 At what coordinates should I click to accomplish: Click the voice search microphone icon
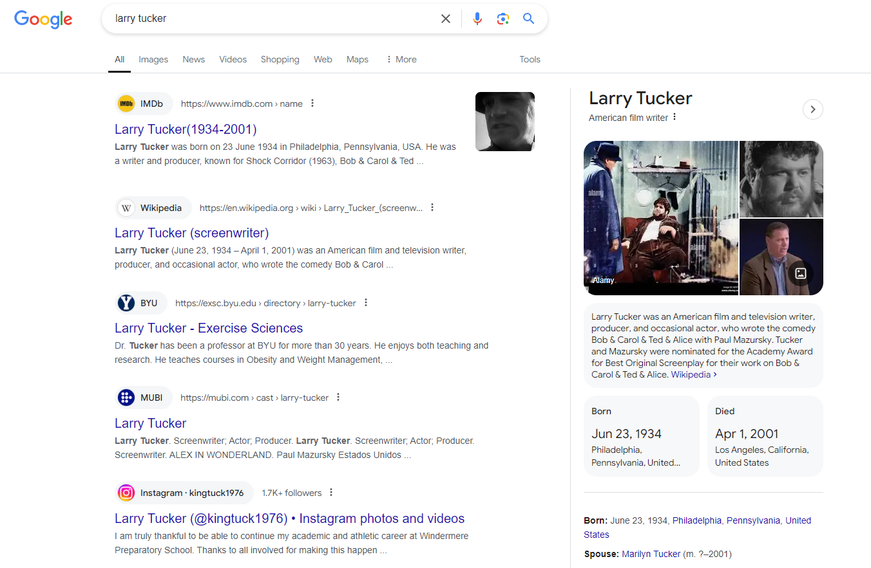477,19
